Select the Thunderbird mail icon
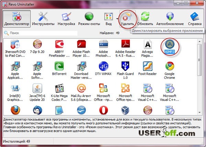The image size is (206, 147). click(x=37, y=110)
